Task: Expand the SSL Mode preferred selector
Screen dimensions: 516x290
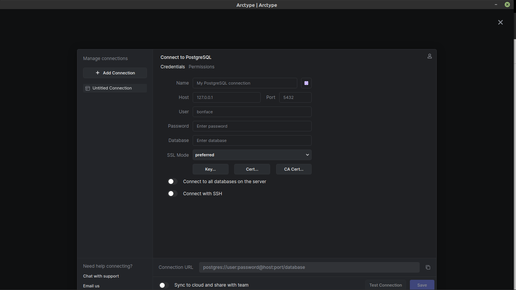Action: coord(252,155)
